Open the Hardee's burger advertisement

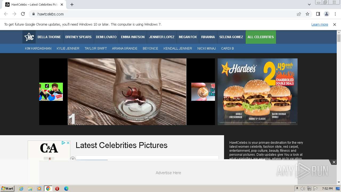point(258,92)
